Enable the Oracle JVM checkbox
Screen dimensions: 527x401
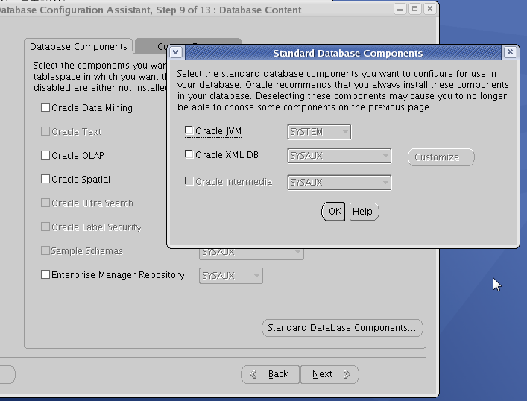(189, 130)
